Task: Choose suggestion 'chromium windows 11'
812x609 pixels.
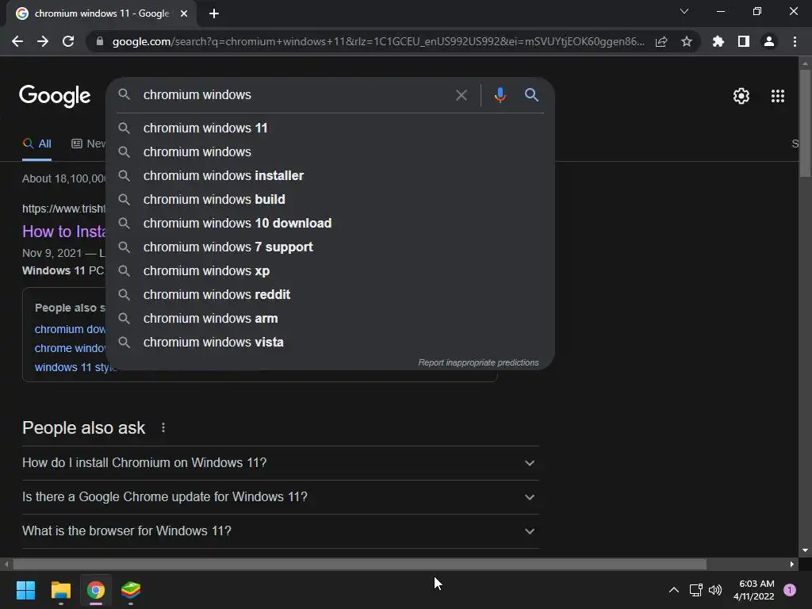Action: [330, 128]
